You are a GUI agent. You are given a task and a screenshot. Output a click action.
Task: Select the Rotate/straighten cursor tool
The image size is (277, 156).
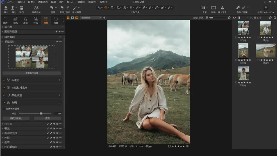(125, 8)
